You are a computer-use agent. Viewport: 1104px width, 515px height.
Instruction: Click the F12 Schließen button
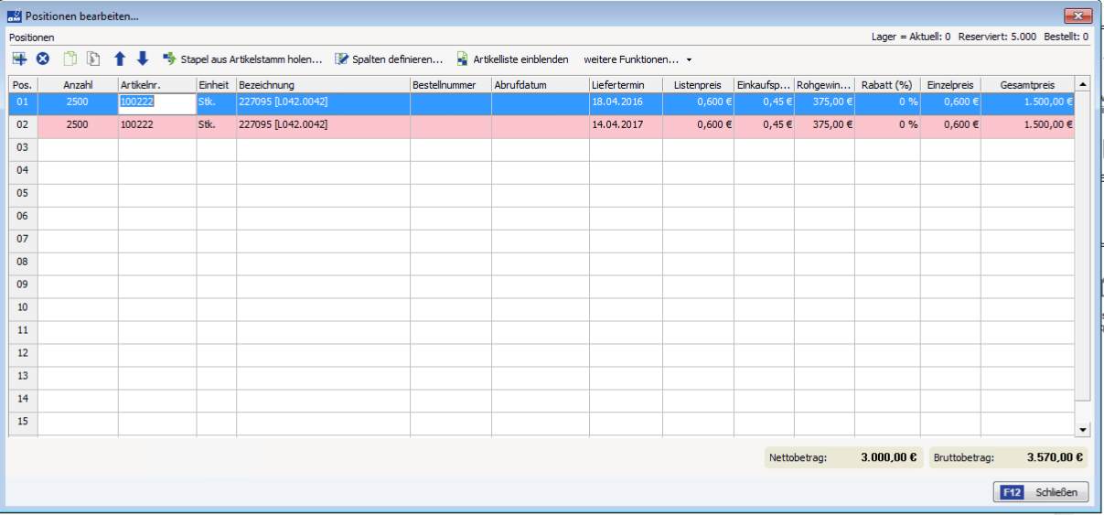pos(1041,492)
